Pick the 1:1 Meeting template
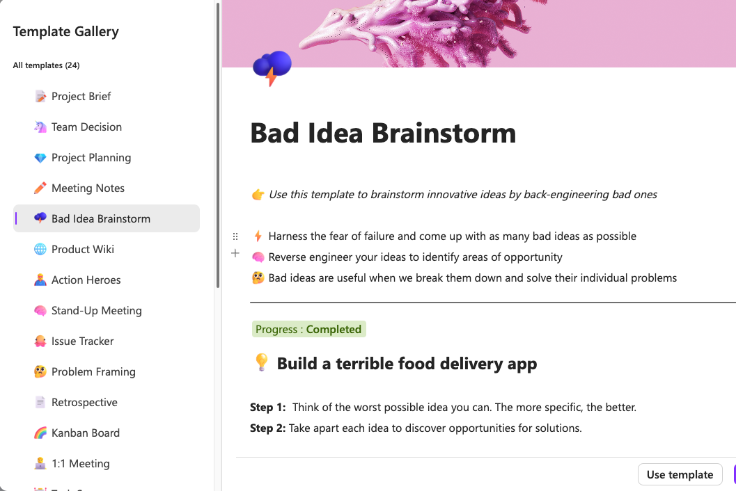Image resolution: width=736 pixels, height=491 pixels. (80, 464)
